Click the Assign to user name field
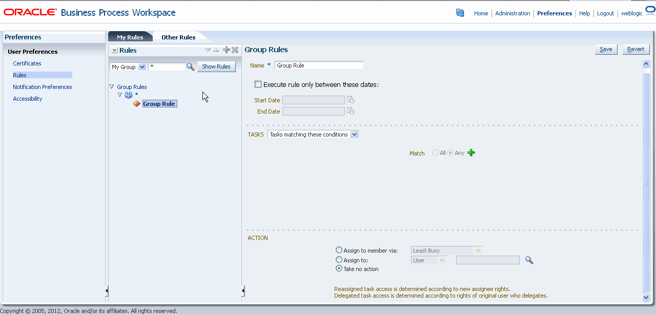 click(x=488, y=260)
